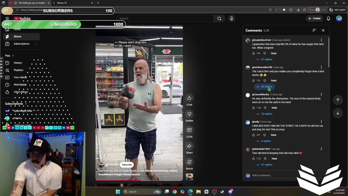Click the #smokeshop hashtag link
Viewport: 348px width, 196px height.
click(x=161, y=171)
